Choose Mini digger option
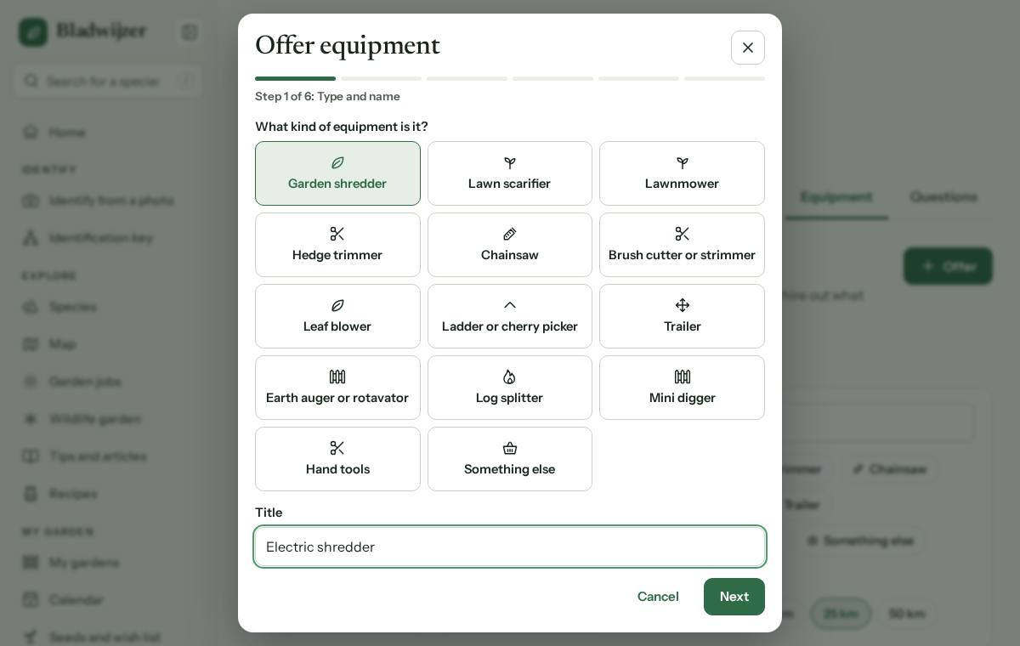This screenshot has height=646, width=1020. coord(682,388)
